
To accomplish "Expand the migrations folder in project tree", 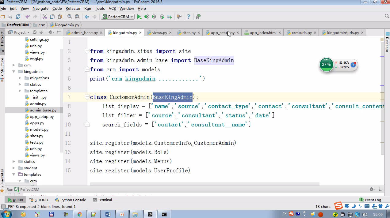I will pos(20,78).
